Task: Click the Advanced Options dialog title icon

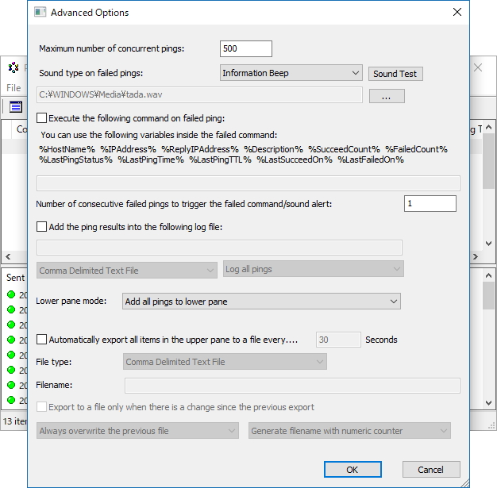Action: [40, 13]
